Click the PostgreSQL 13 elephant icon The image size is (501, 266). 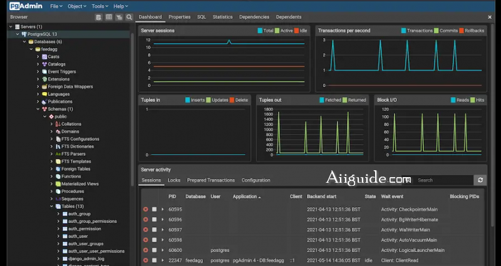click(x=24, y=34)
